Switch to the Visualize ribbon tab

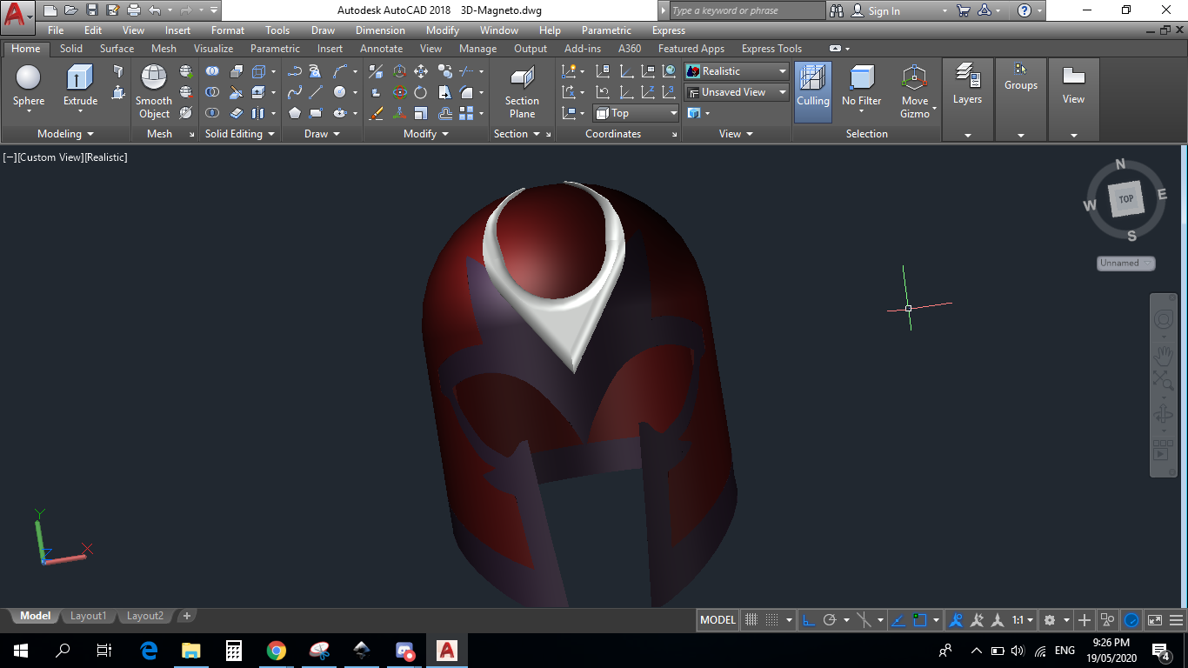(x=213, y=49)
